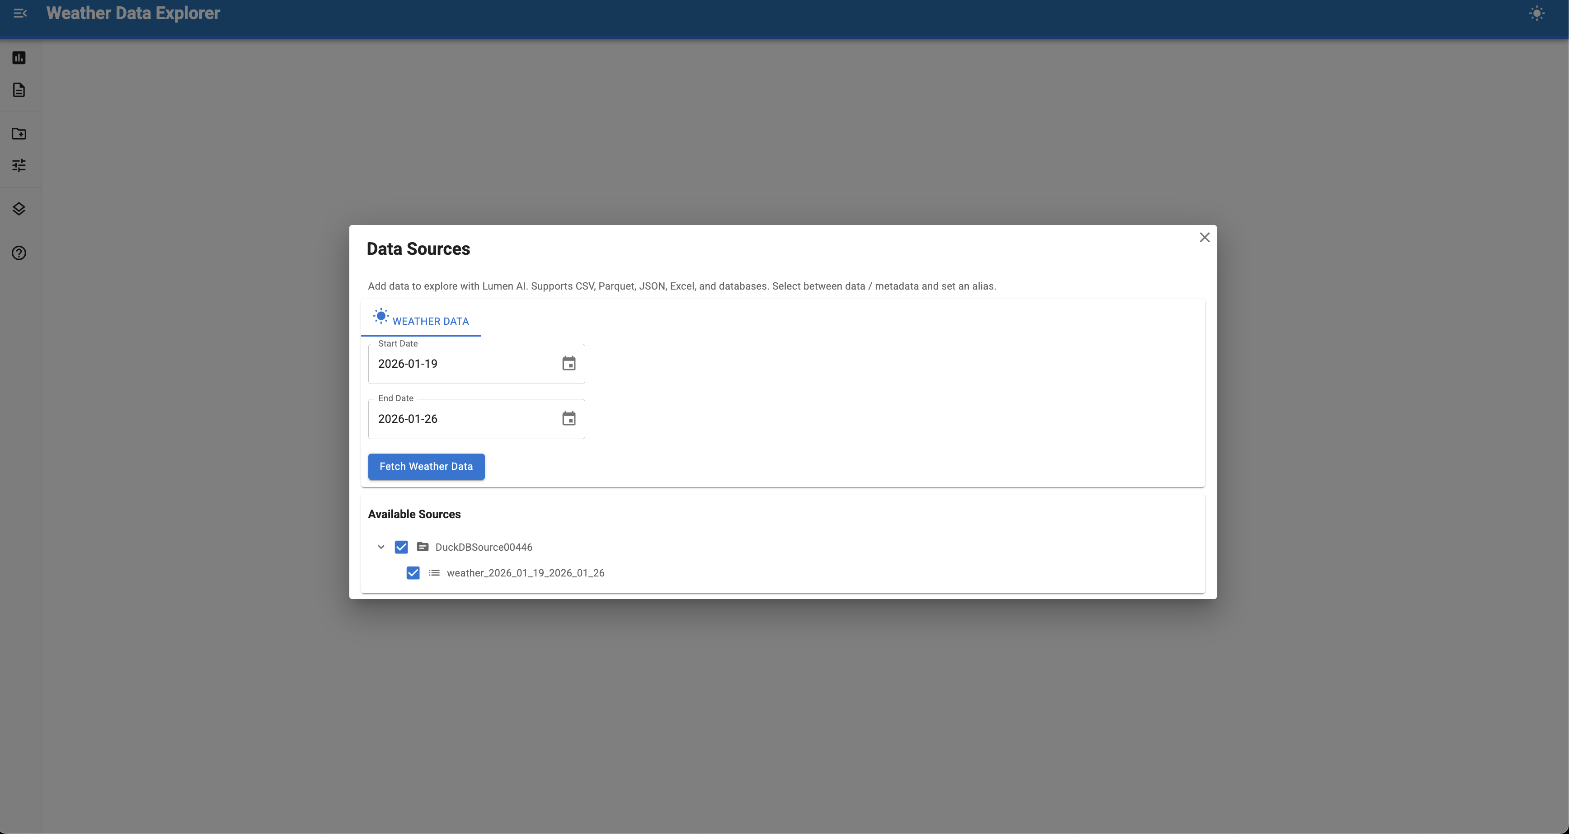Open the End Date calendar picker

(568, 419)
